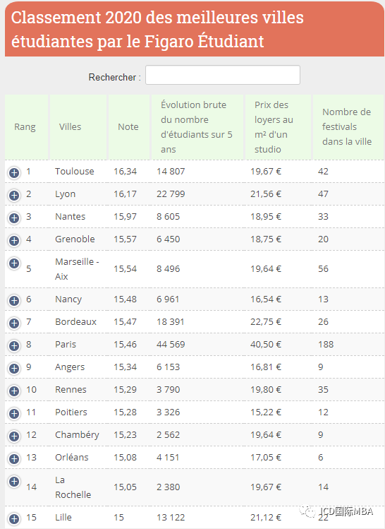385x529 pixels.
Task: Click the Rechercher search input field
Action: 223,75
